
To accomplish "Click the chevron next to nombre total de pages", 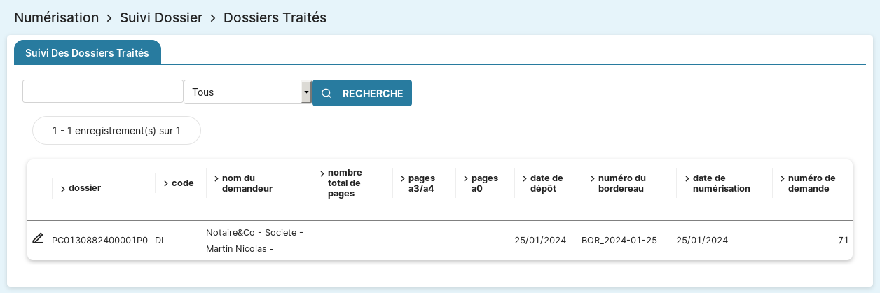I will coord(322,173).
